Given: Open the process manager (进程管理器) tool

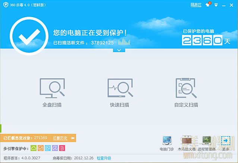Looking at the screenshot, I should [206, 143].
